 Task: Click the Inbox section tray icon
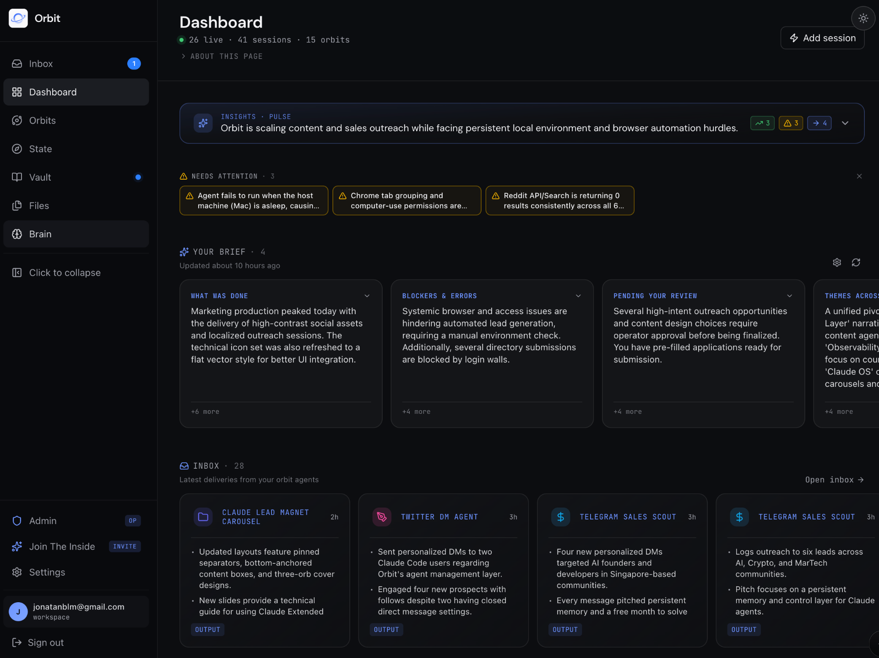(x=184, y=466)
